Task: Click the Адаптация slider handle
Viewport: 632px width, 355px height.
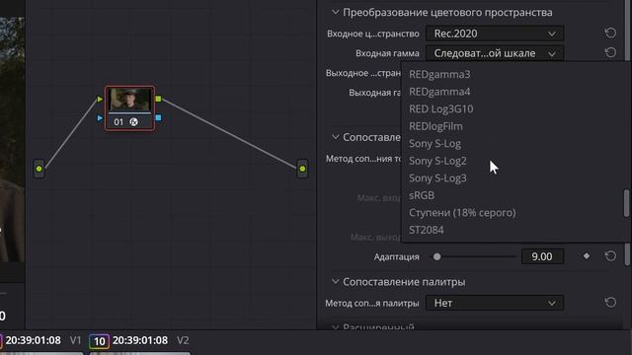Action: (436, 256)
